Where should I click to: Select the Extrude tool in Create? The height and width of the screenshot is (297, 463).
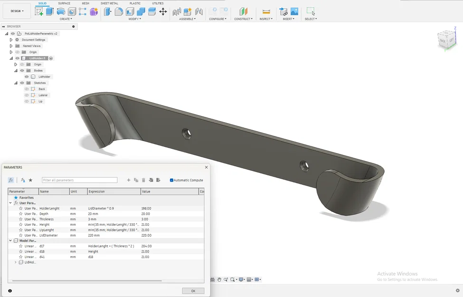pyautogui.click(x=49, y=11)
